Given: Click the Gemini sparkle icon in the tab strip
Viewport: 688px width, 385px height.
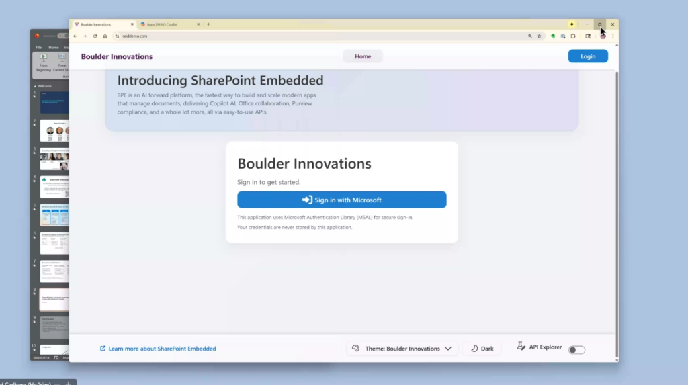Looking at the screenshot, I should (x=572, y=24).
